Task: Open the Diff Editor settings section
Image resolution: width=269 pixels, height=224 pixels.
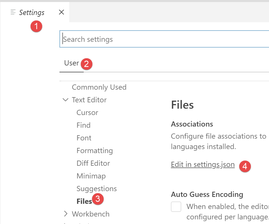Action: click(93, 163)
